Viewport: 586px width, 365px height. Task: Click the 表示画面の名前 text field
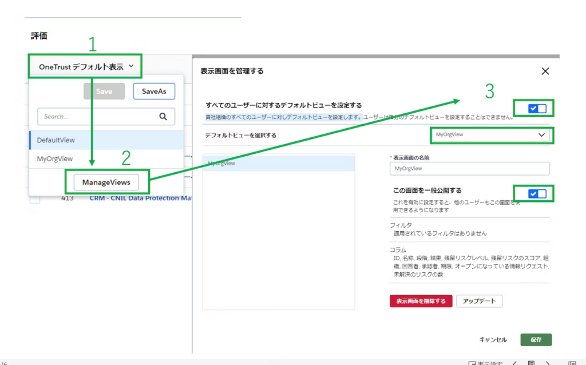(469, 169)
